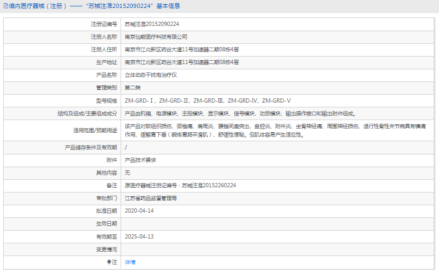Select the 无 value in 其他内容 row

pos(127,173)
